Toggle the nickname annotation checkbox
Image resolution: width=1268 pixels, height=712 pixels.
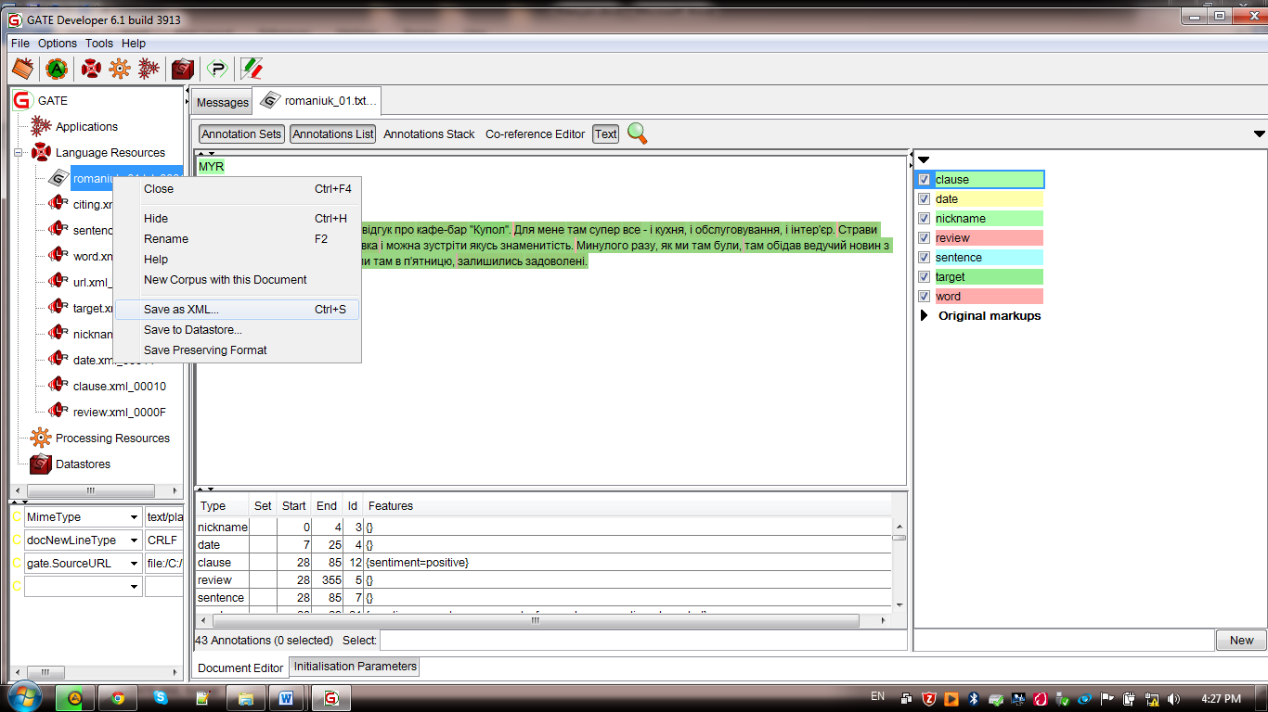[x=924, y=219]
